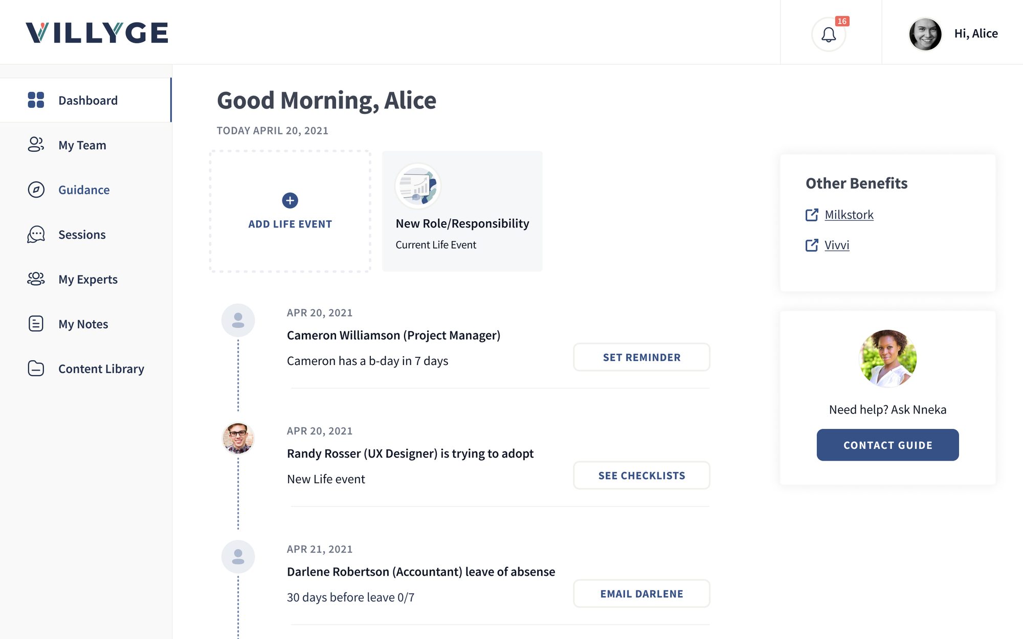Screen dimensions: 1023x639
Task: Click TODAY APRIL 20, 2021 date text
Action: (x=273, y=130)
